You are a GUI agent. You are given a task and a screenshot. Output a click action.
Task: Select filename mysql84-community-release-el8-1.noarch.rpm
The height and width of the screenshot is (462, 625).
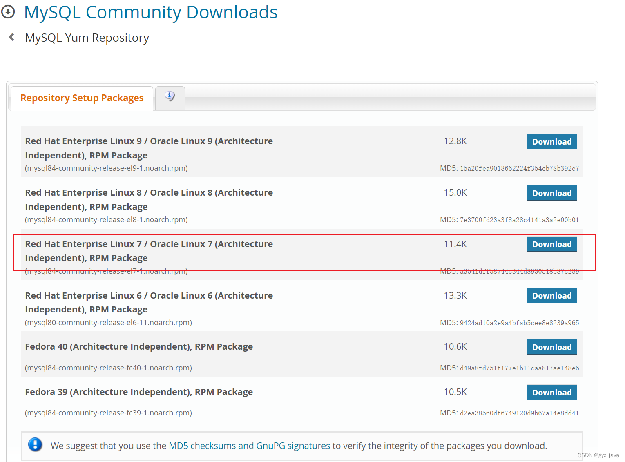[106, 220]
